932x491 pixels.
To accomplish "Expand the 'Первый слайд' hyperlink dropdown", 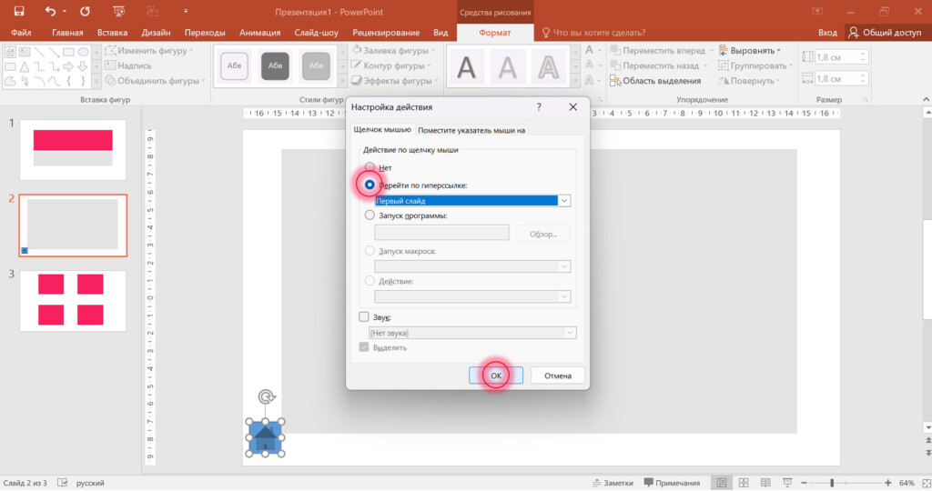I will point(564,201).
